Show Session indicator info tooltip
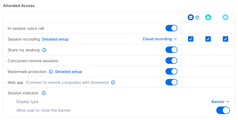 [x=43, y=93]
